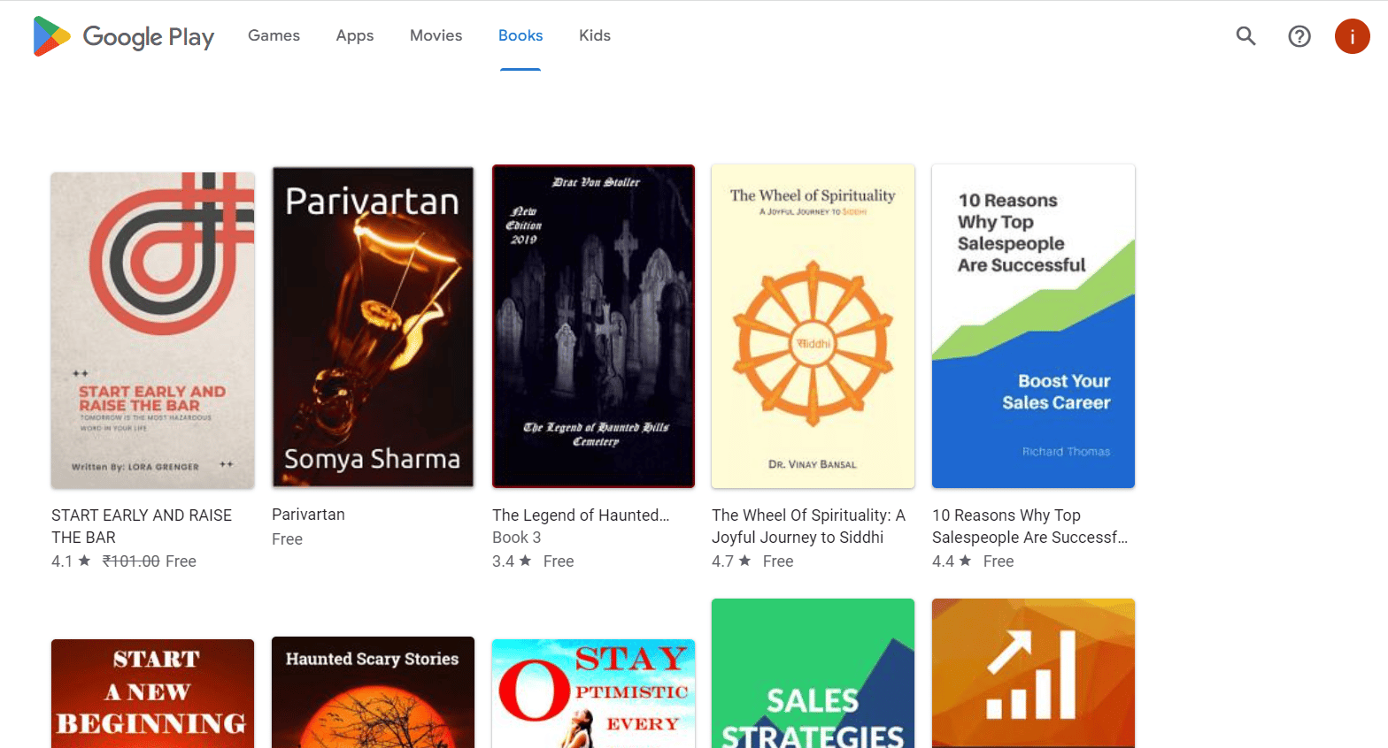
Task: Switch to the Games tab
Action: (274, 35)
